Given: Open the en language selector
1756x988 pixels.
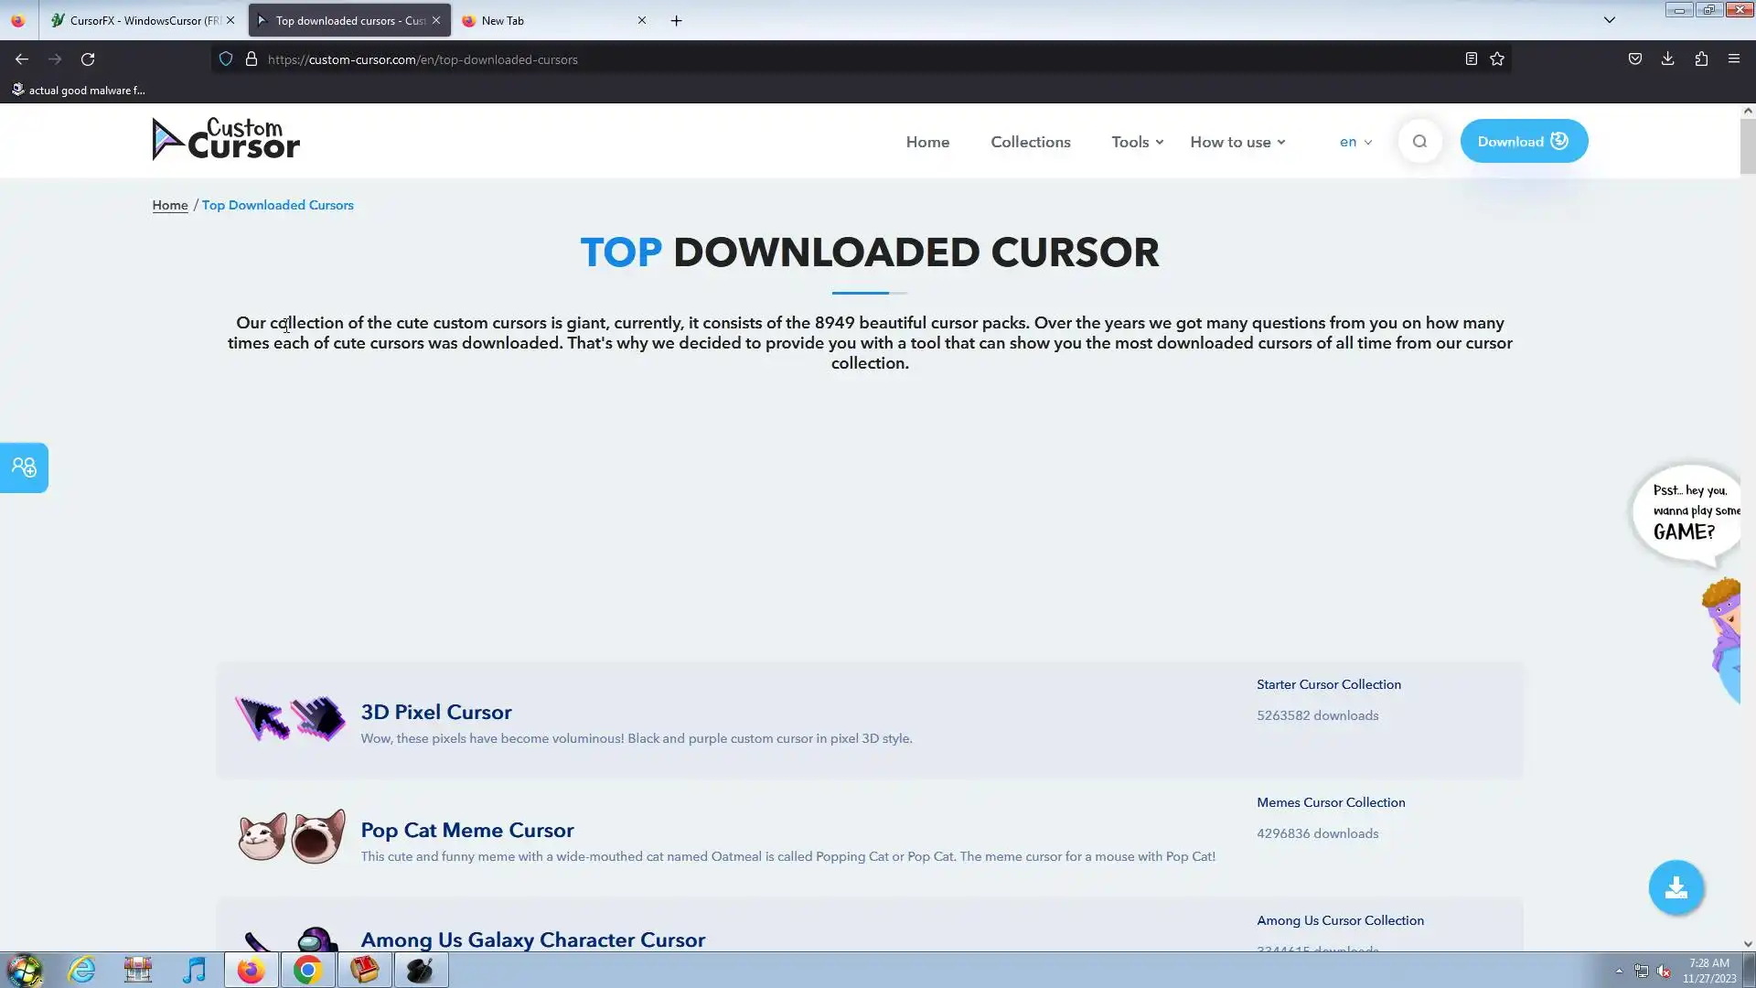Looking at the screenshot, I should (x=1355, y=142).
